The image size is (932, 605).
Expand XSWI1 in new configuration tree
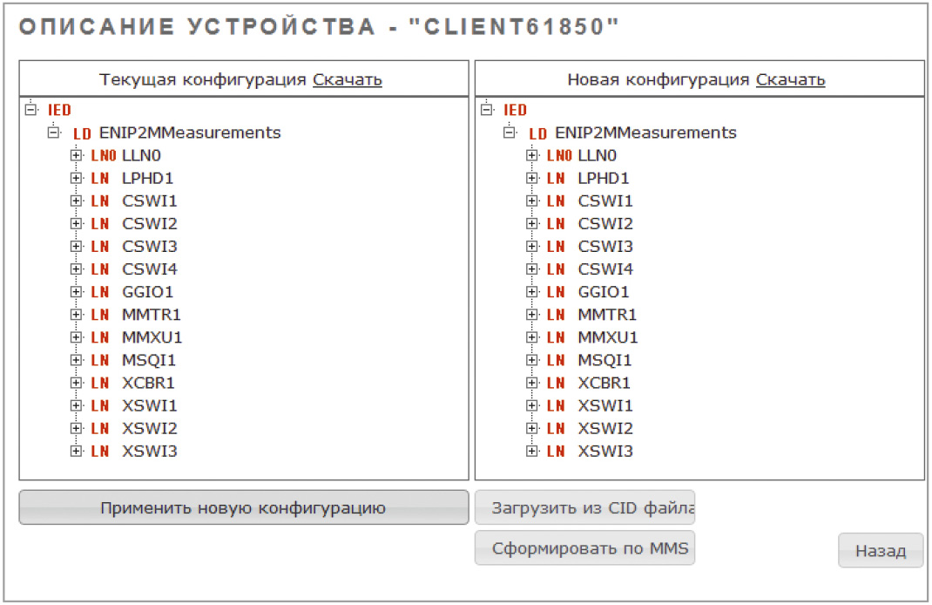pos(532,405)
